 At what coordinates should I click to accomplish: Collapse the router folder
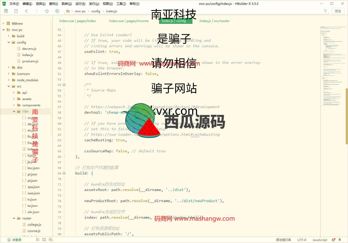pos(14,218)
